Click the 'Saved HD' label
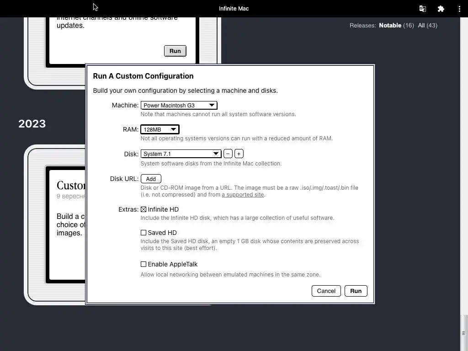468x351 pixels. (x=162, y=233)
